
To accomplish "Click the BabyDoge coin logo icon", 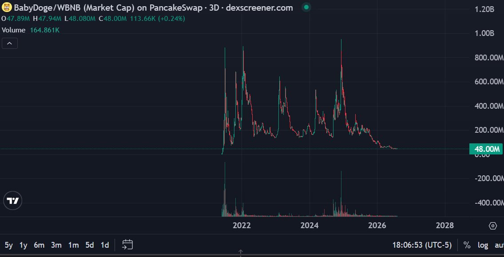I will click(x=7, y=8).
